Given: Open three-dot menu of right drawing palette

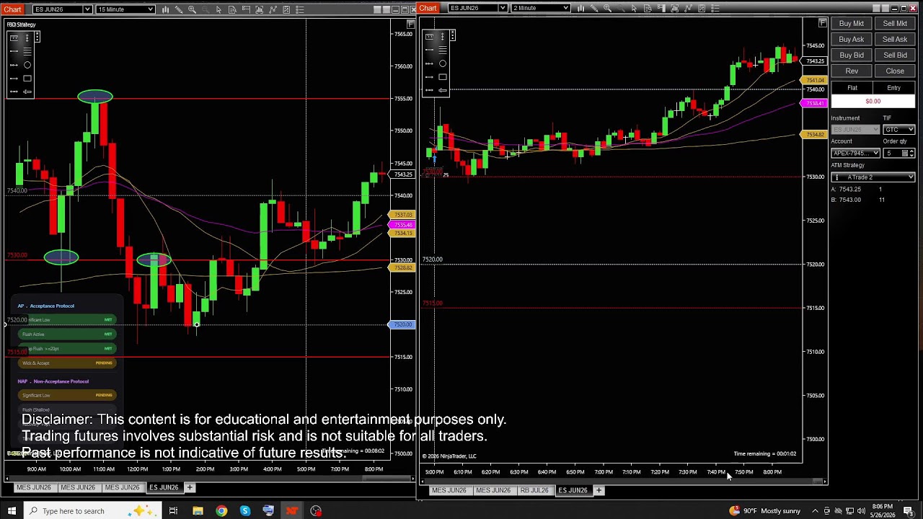Looking at the screenshot, I should click(x=453, y=35).
